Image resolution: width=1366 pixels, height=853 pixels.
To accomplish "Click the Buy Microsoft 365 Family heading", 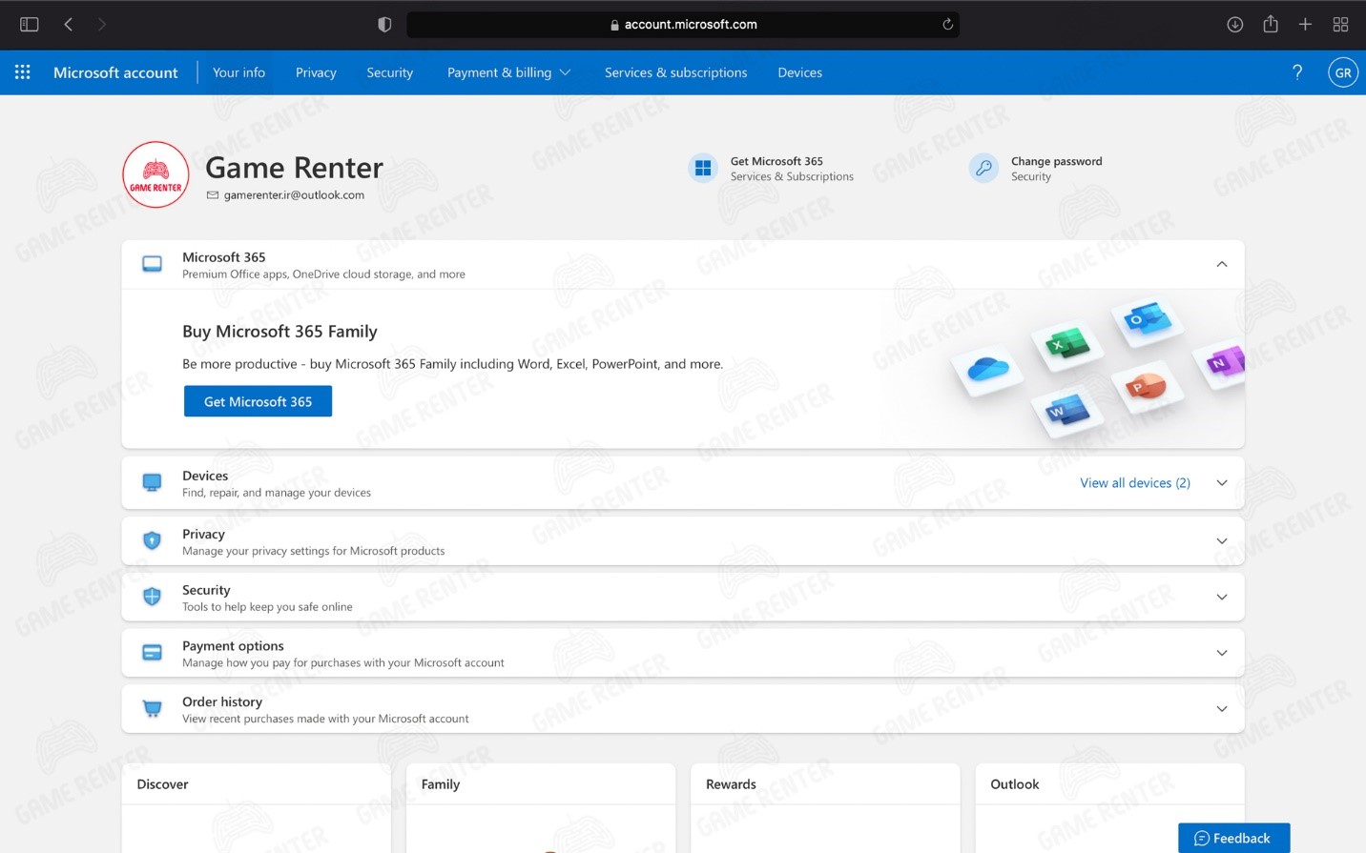I will pyautogui.click(x=279, y=332).
